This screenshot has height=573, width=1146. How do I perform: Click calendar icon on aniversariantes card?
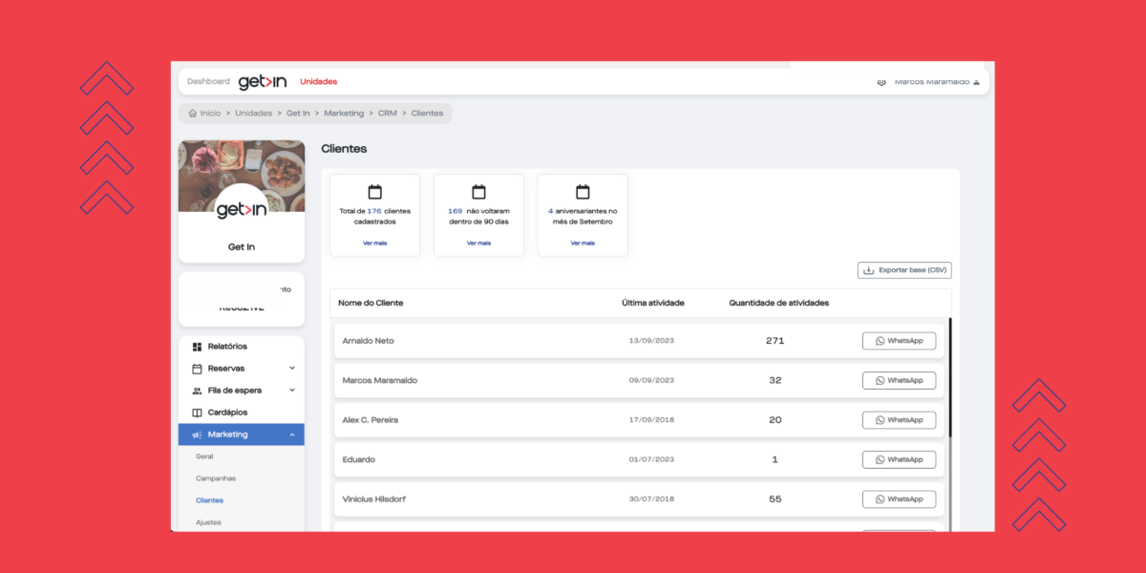point(583,192)
